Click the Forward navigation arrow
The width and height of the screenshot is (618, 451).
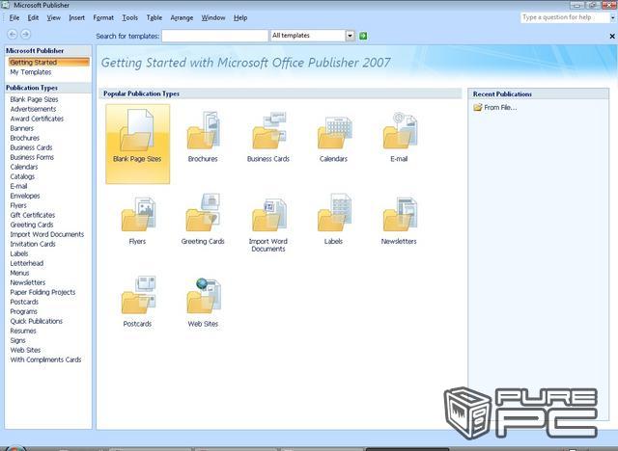[26, 34]
